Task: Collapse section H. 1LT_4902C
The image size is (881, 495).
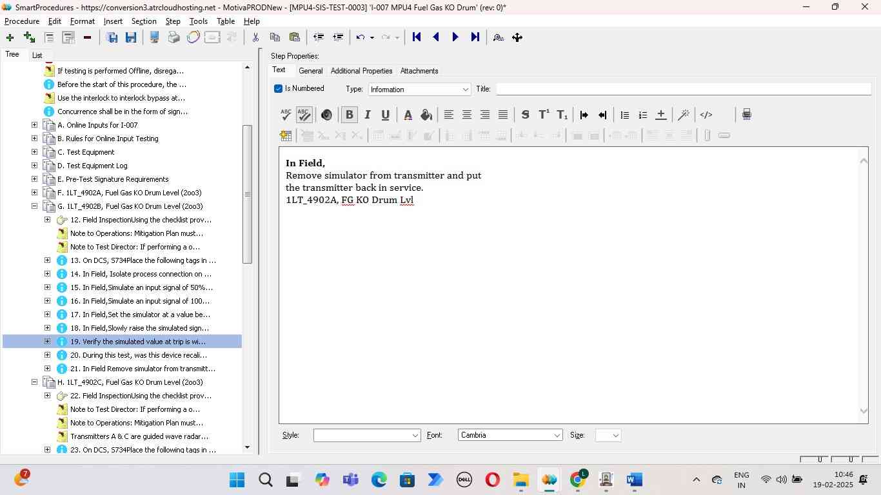Action: pos(35,382)
